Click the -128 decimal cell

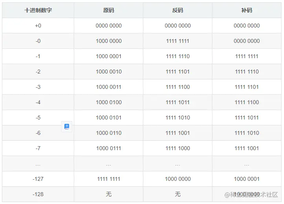[38, 195]
